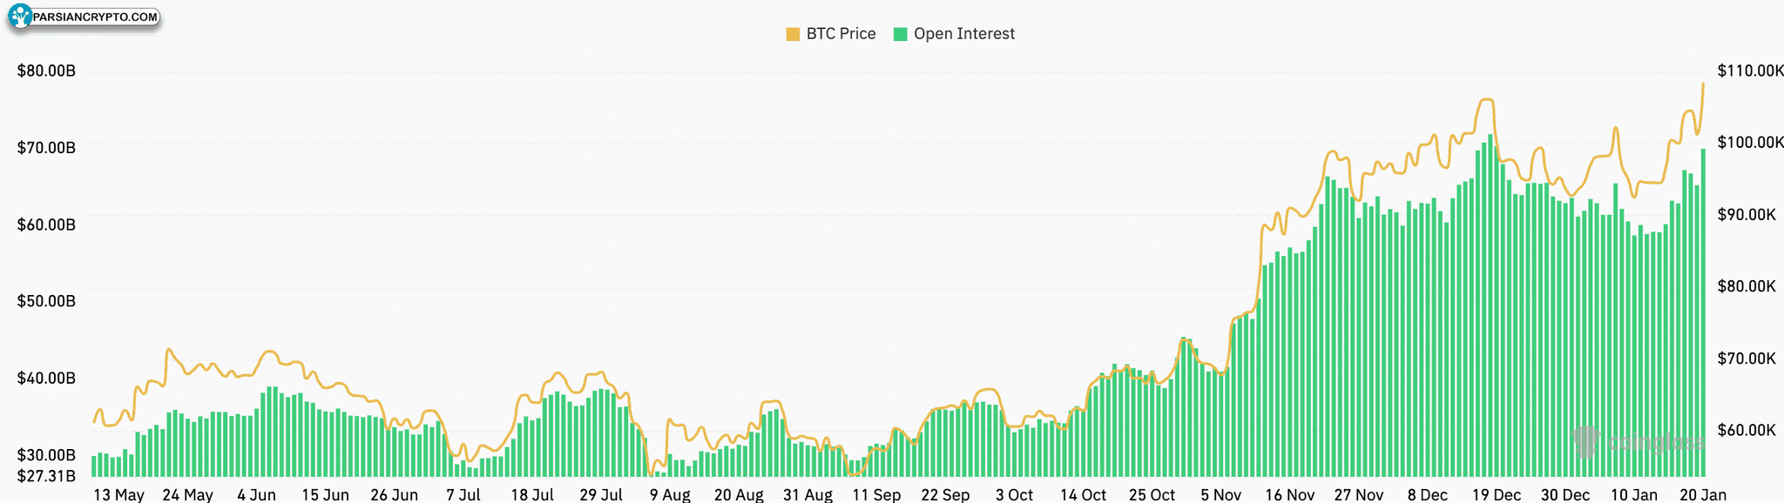Viewport: 1784px width, 503px height.
Task: Click the 19 Dec axis marker
Action: tap(1496, 494)
